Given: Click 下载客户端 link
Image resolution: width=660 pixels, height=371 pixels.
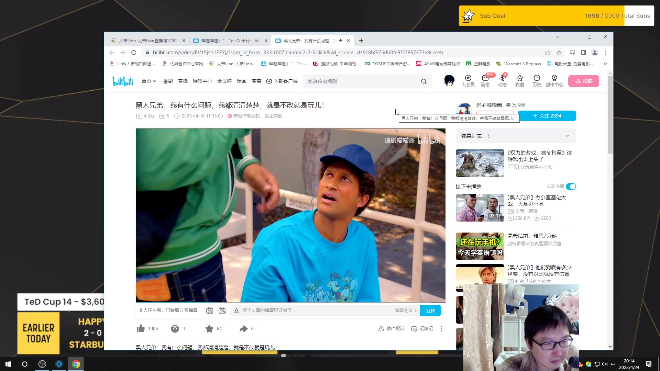Looking at the screenshot, I should 282,81.
